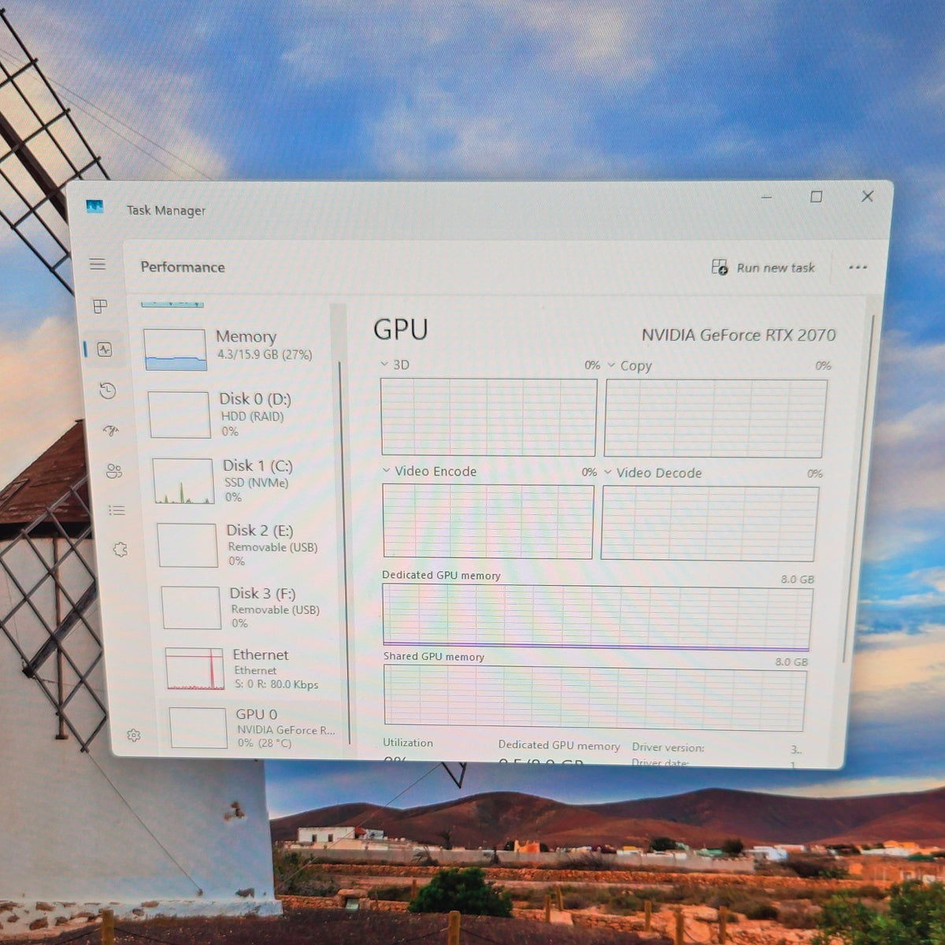
Task: Click the Shared GPU memory graph
Action: tap(595, 699)
